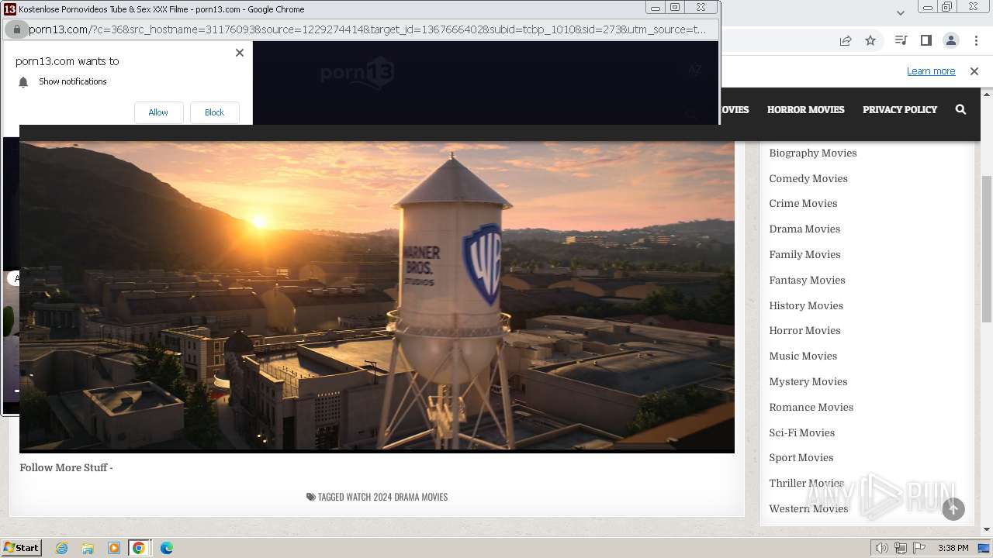
Task: Open the Chrome profile avatar icon
Action: [x=950, y=40]
